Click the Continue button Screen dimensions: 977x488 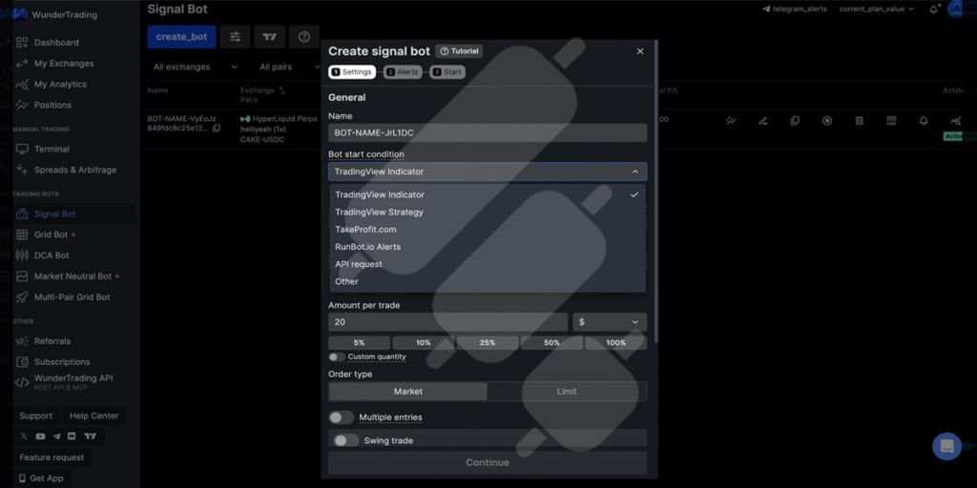(x=488, y=462)
